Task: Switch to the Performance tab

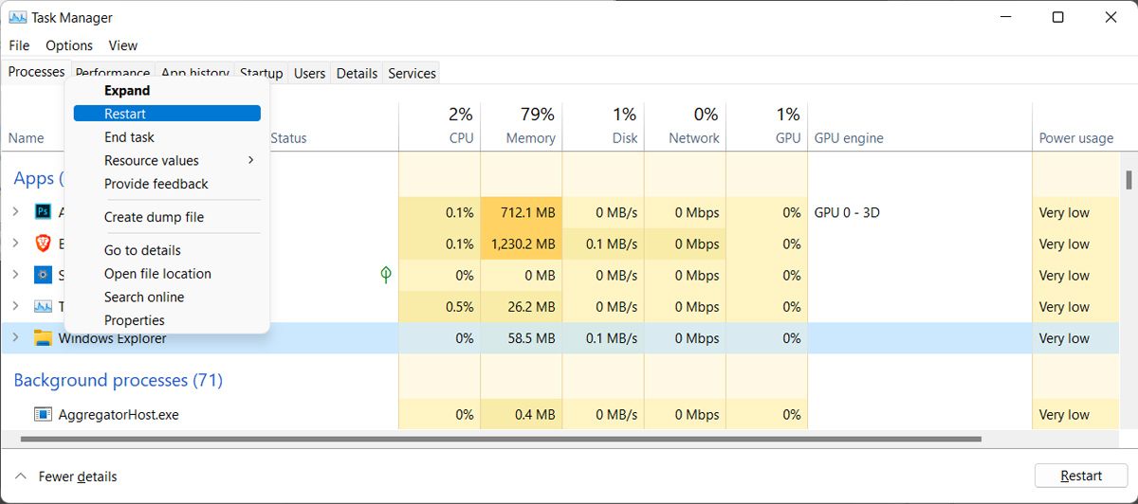Action: coord(113,73)
